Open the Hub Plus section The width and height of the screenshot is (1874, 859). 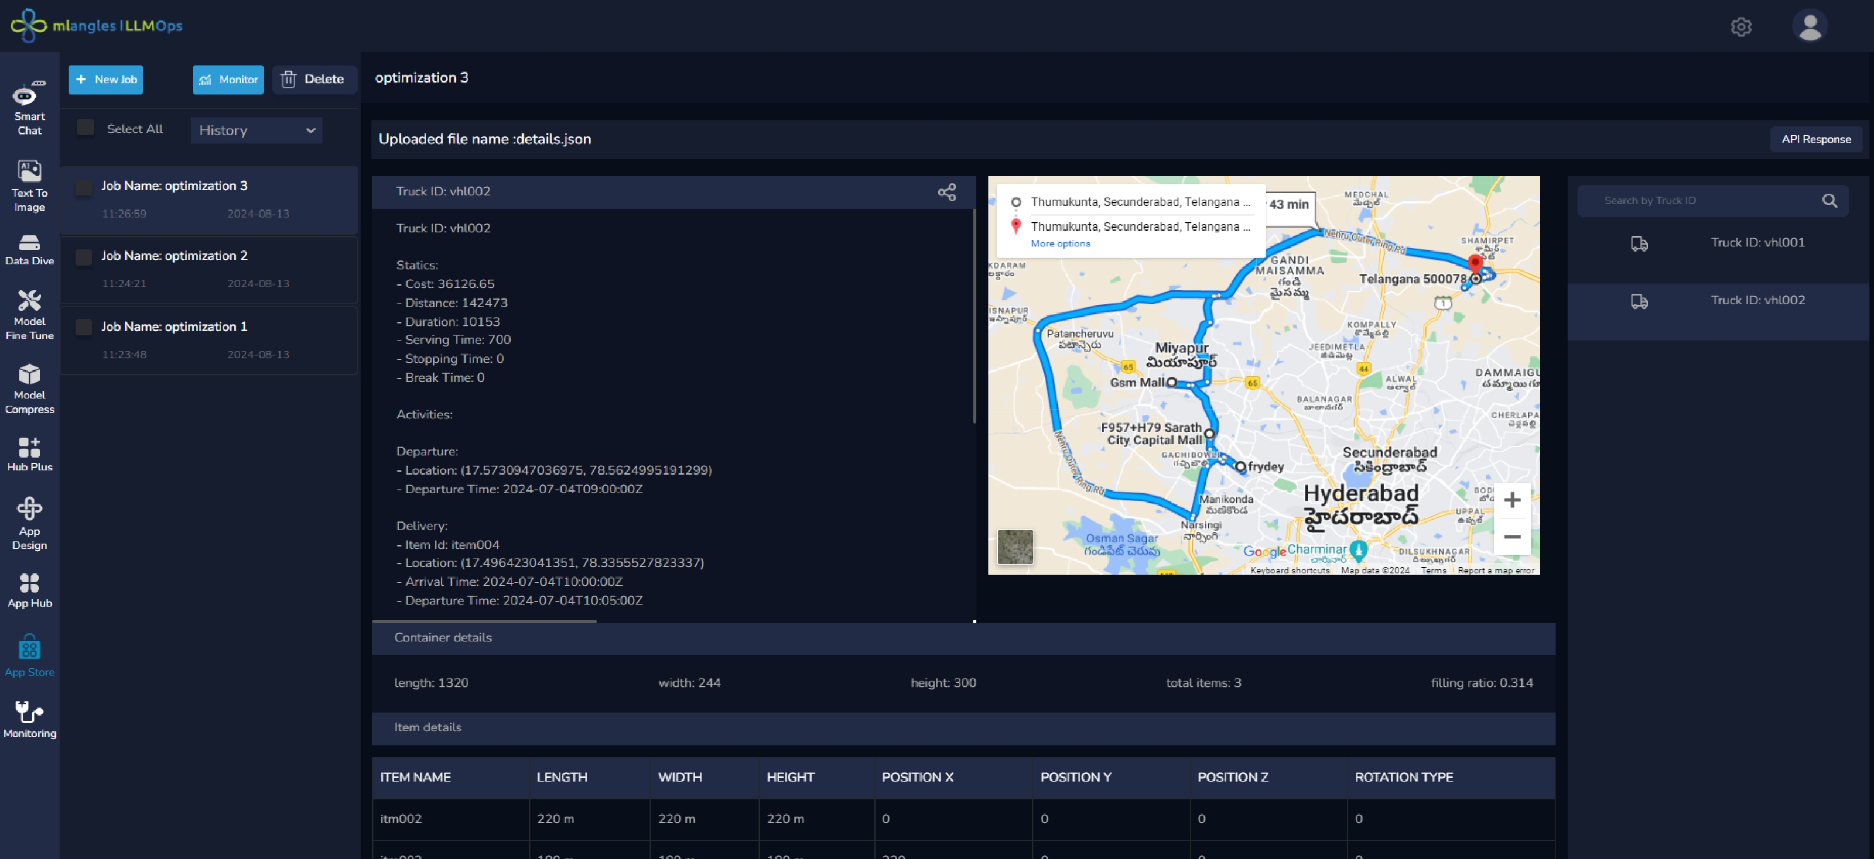pyautogui.click(x=29, y=454)
